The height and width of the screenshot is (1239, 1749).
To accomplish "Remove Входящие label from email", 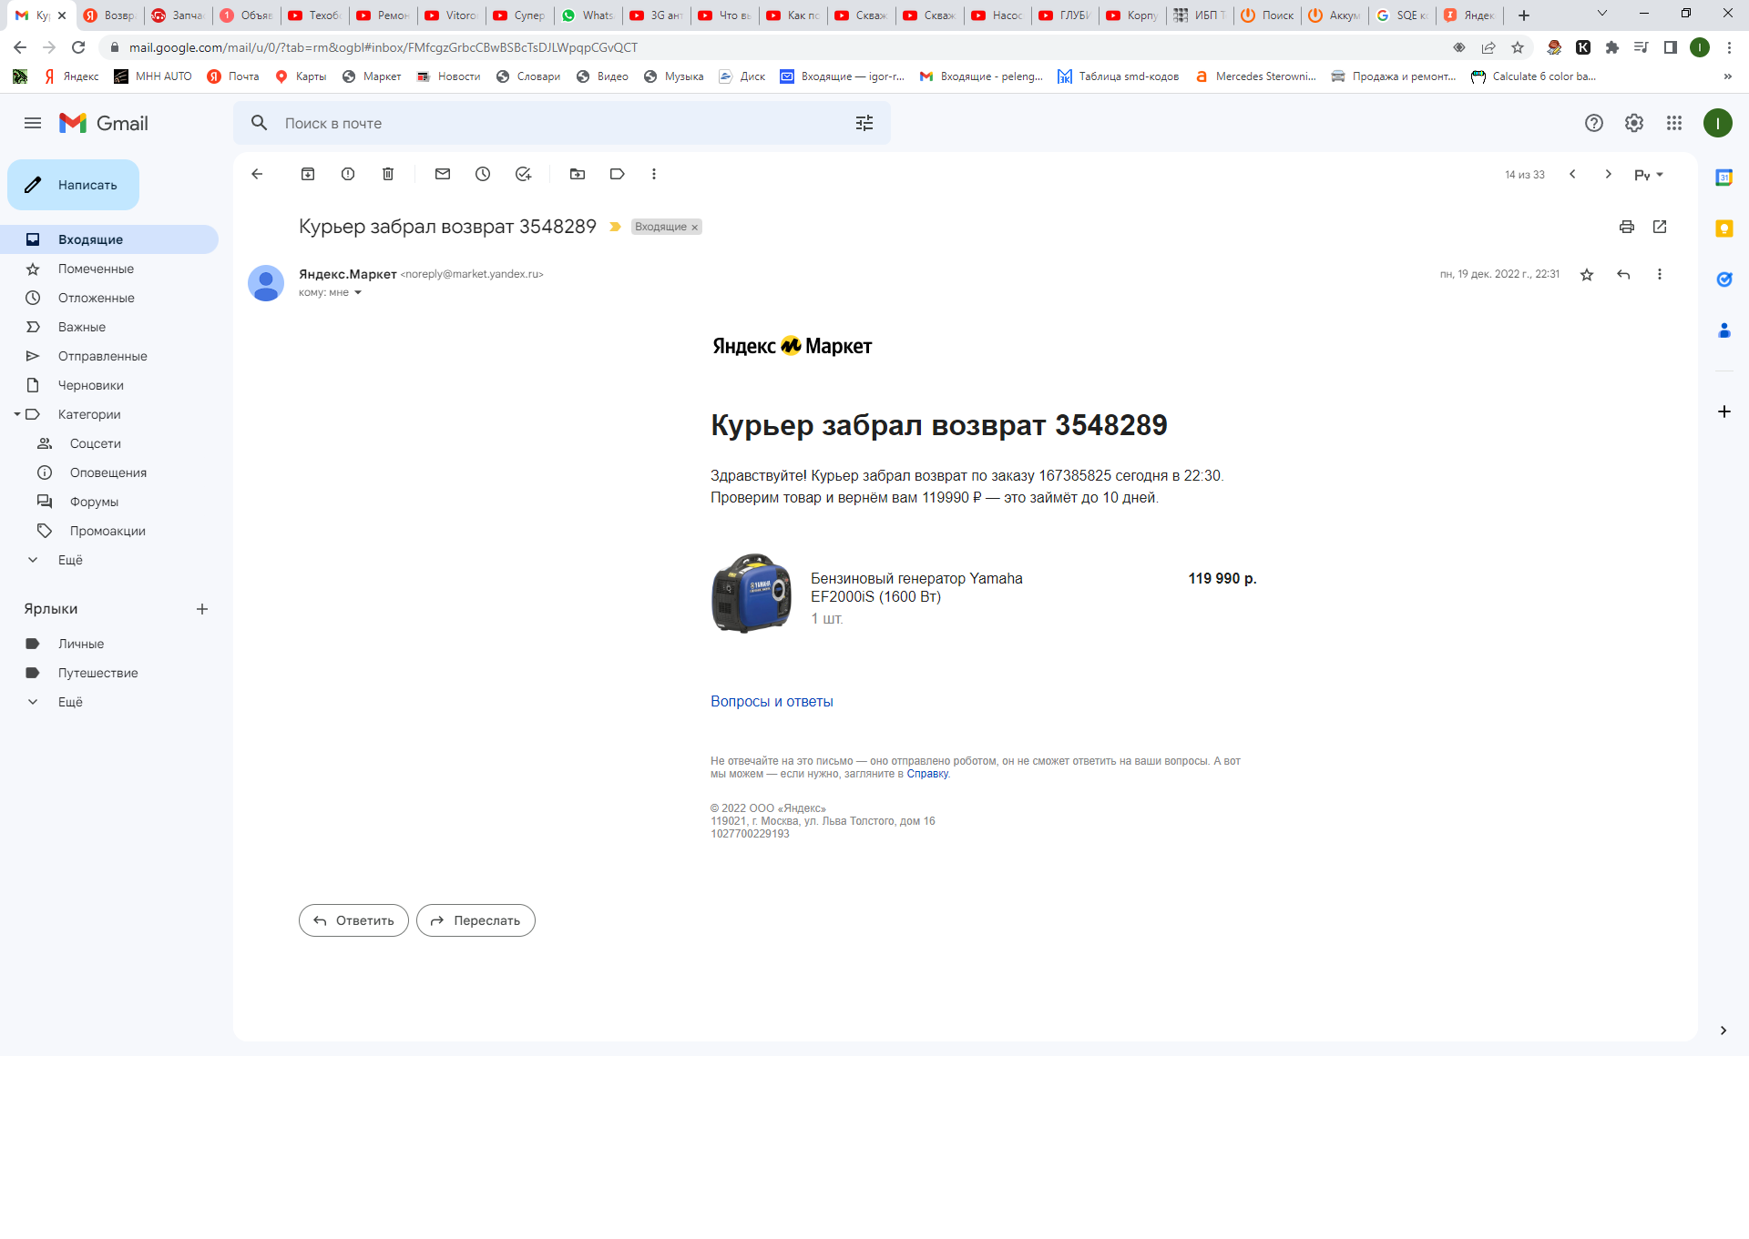I will (694, 228).
